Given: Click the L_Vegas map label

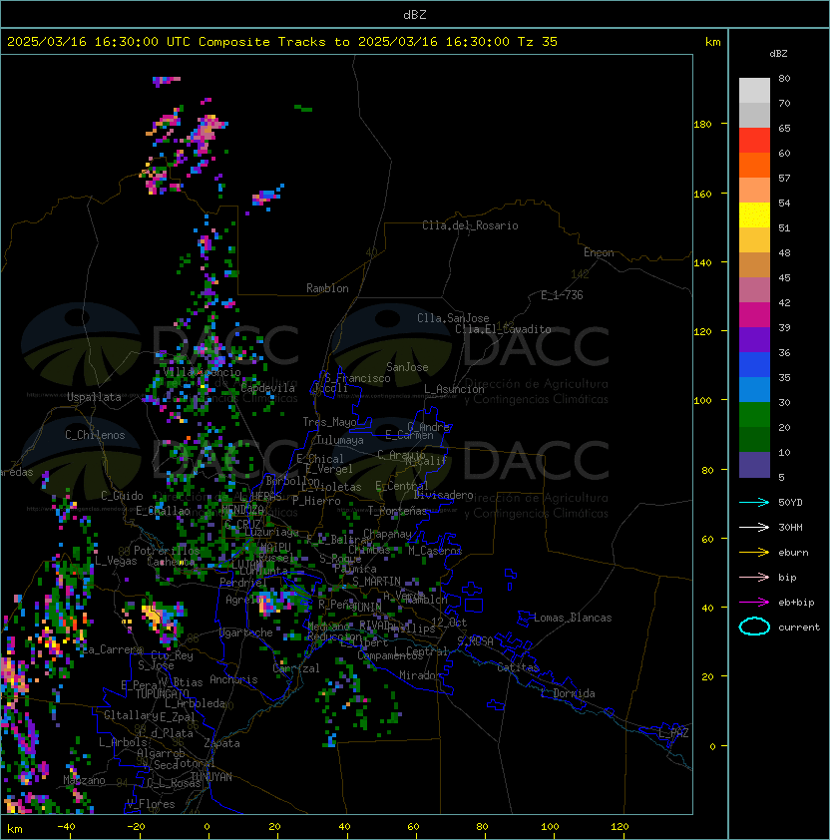Looking at the screenshot, I should point(116,561).
